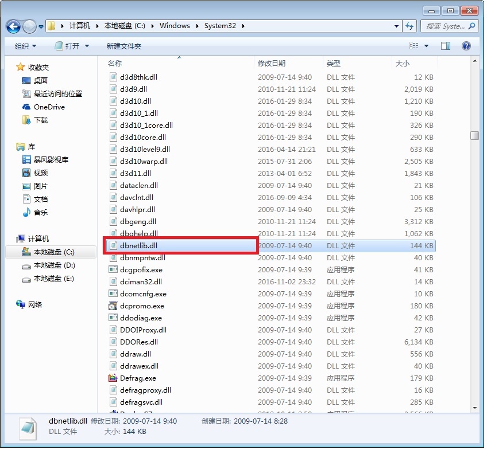Select 本地磁盘 (D:) drive in sidebar
The image size is (487, 454).
coord(54,265)
